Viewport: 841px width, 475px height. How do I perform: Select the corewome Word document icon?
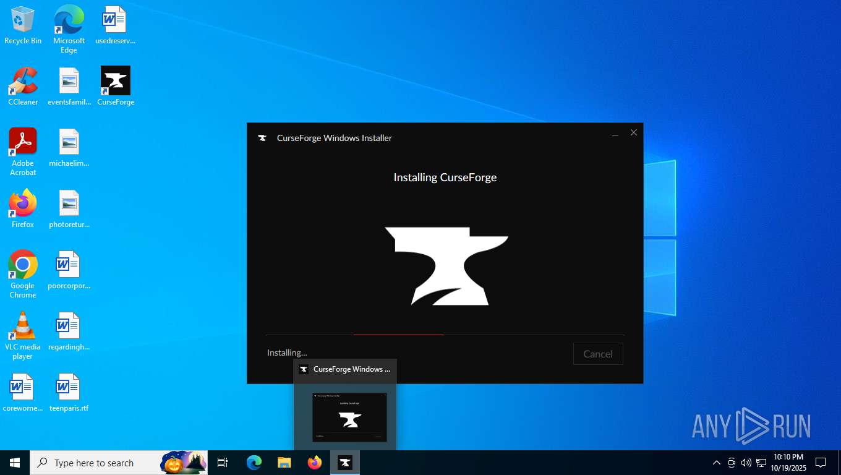(x=23, y=393)
